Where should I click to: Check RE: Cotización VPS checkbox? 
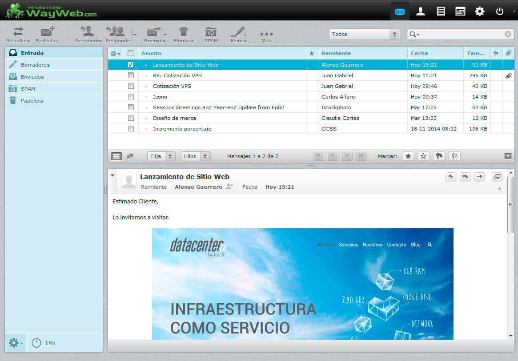[x=131, y=75]
